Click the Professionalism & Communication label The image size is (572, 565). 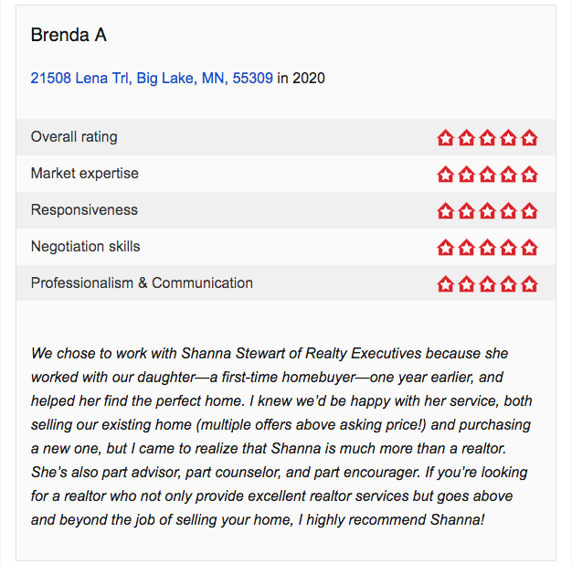coord(142,282)
